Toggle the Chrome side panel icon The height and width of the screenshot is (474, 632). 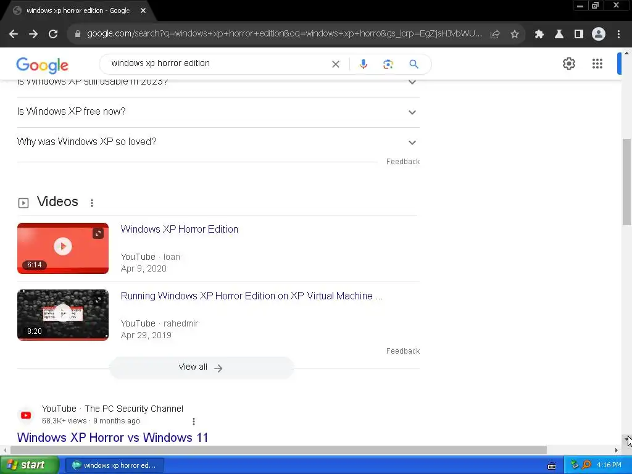coord(579,35)
